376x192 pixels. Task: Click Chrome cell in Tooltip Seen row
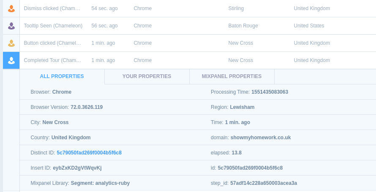pos(143,26)
